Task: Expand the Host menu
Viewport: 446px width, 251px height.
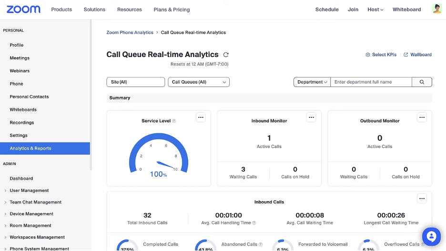Action: pos(375,10)
